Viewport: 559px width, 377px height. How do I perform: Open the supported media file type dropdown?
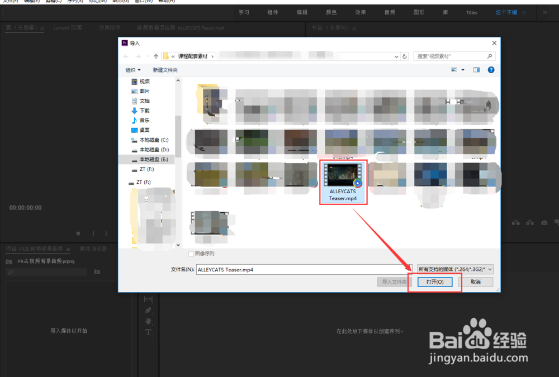pyautogui.click(x=455, y=269)
